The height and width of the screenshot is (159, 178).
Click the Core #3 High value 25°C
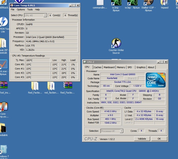[64, 77]
